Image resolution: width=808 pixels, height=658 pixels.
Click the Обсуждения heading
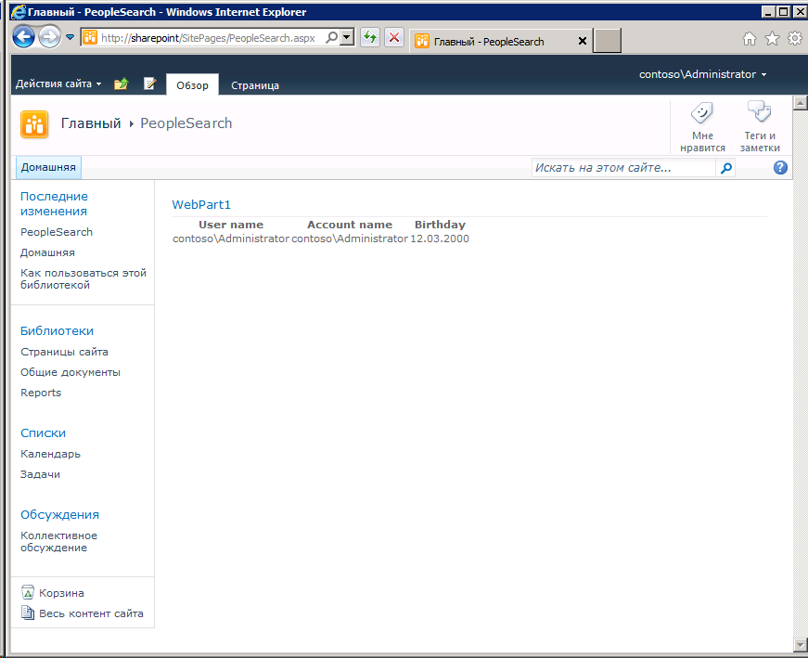click(59, 515)
